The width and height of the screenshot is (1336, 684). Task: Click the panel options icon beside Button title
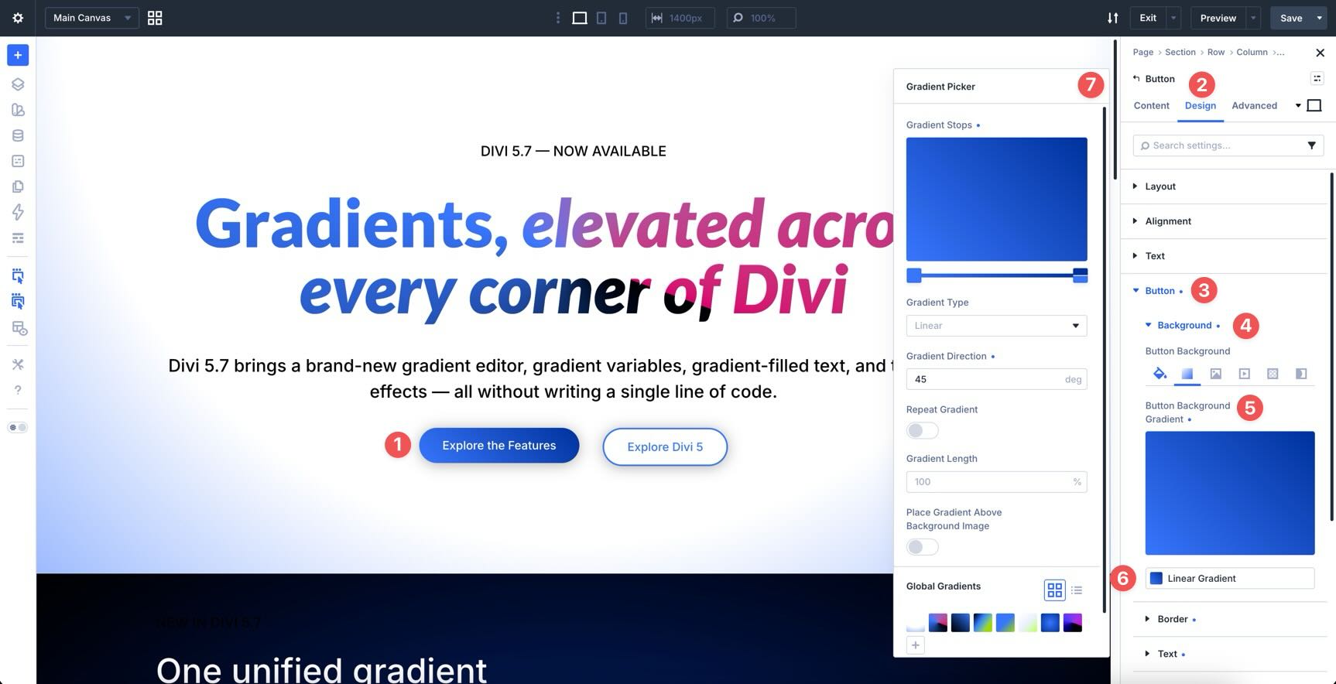click(x=1317, y=78)
